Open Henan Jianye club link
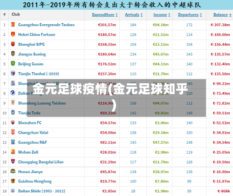Viewport: 233px width, 196px height. tap(30, 172)
